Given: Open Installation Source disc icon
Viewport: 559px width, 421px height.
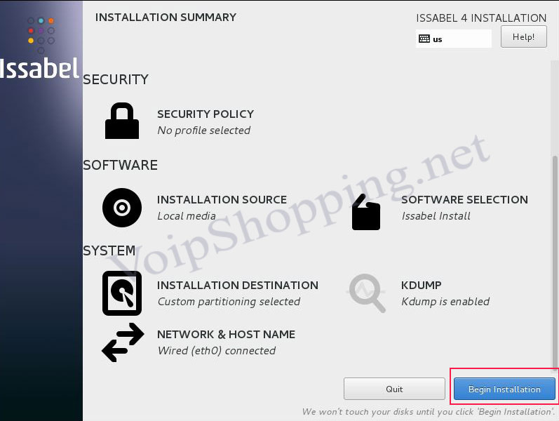Looking at the screenshot, I should (x=122, y=208).
